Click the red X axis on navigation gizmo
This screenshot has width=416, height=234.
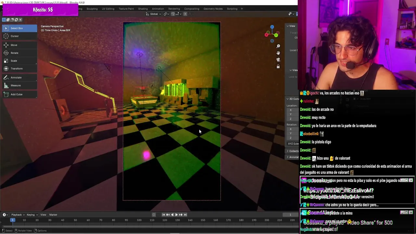(267, 34)
